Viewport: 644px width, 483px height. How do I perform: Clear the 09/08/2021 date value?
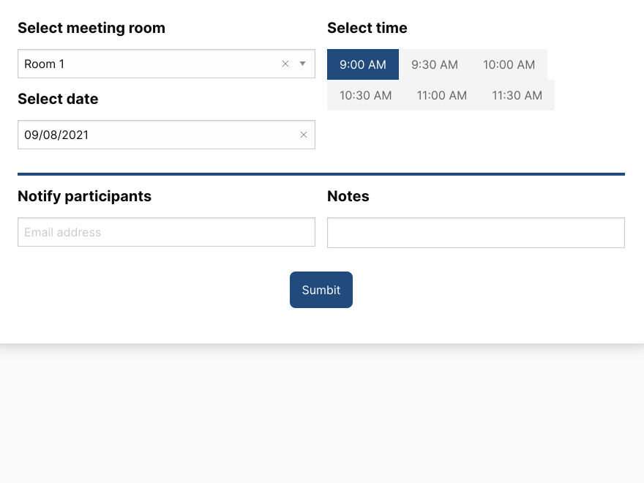click(304, 135)
